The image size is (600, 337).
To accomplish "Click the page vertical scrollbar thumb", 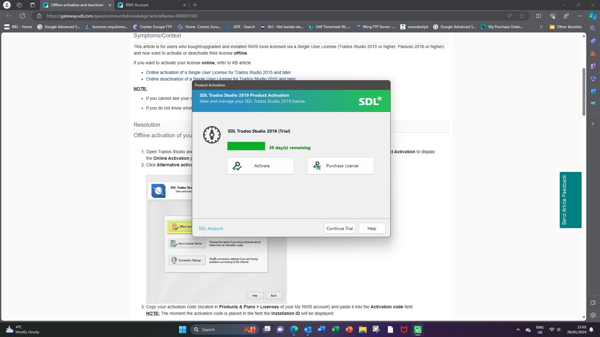I will tap(584, 92).
